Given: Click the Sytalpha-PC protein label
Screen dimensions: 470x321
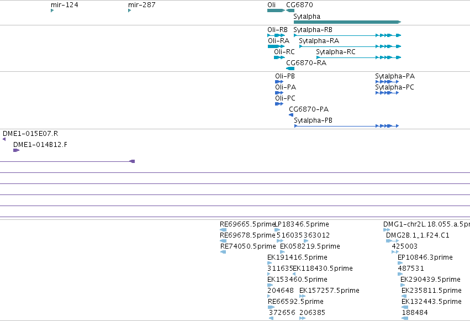Looking at the screenshot, I should click(x=394, y=87).
